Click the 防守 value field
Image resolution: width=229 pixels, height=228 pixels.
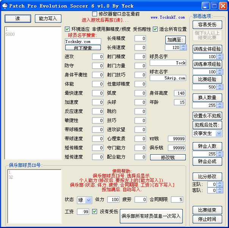tap(98, 66)
